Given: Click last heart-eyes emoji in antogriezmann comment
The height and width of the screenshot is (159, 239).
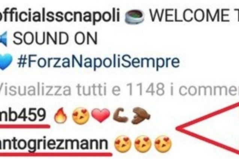Looking at the screenshot, I should tap(163, 144).
